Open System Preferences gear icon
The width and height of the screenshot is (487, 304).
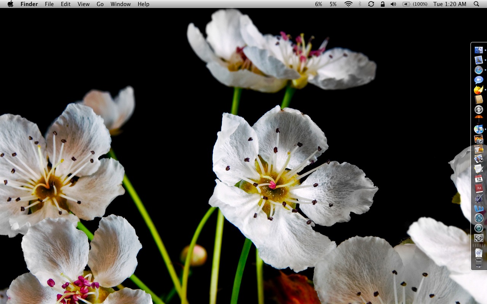click(x=479, y=238)
